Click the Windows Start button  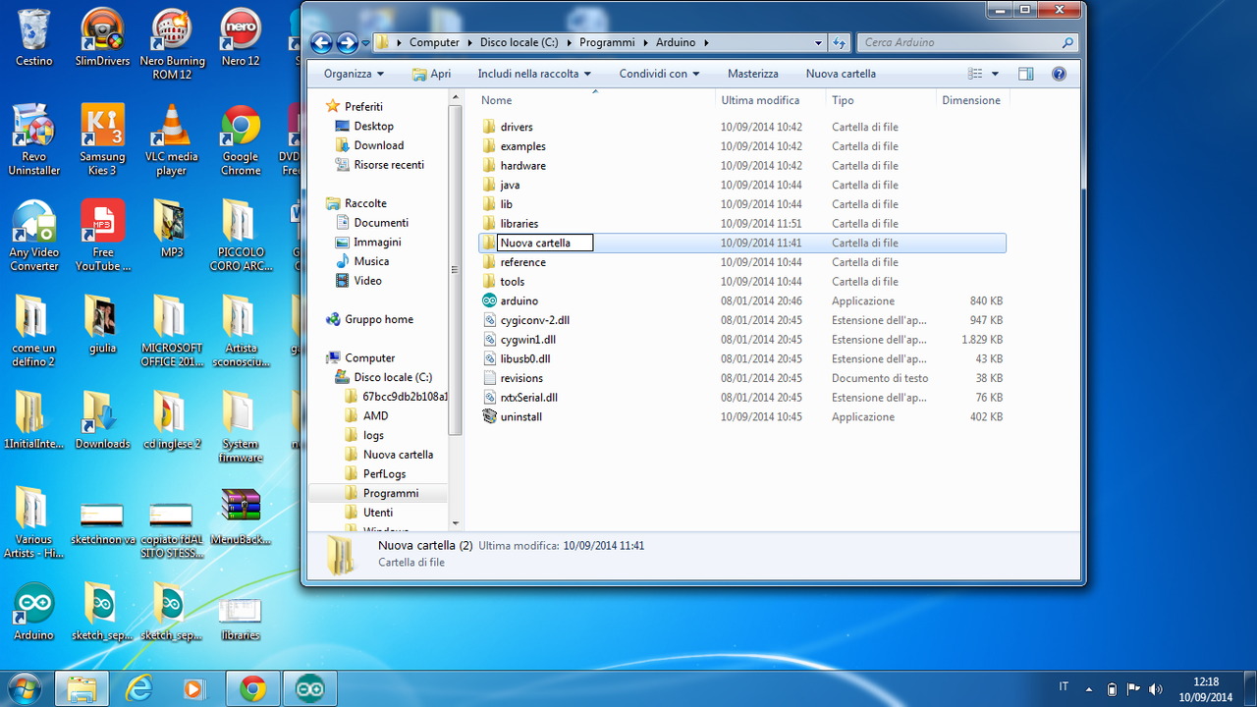tap(27, 688)
